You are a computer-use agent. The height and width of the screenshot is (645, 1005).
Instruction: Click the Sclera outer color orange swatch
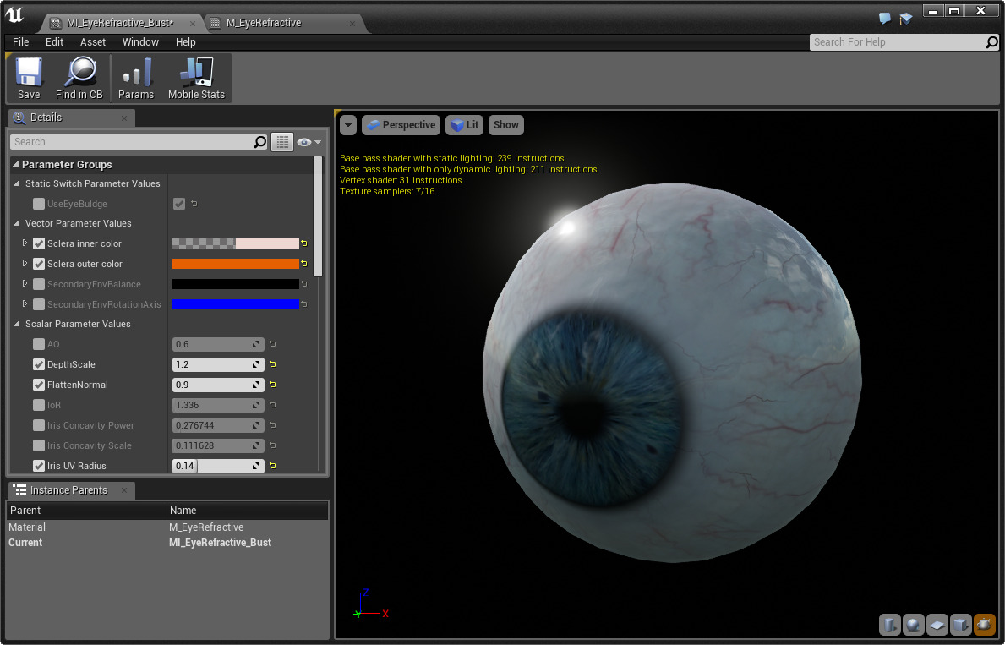237,264
